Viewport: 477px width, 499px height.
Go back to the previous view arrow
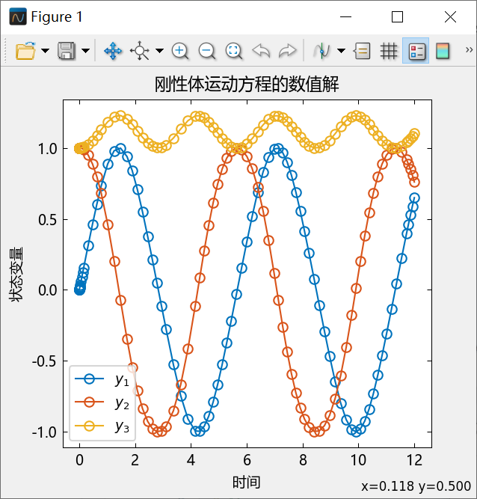coord(261,51)
